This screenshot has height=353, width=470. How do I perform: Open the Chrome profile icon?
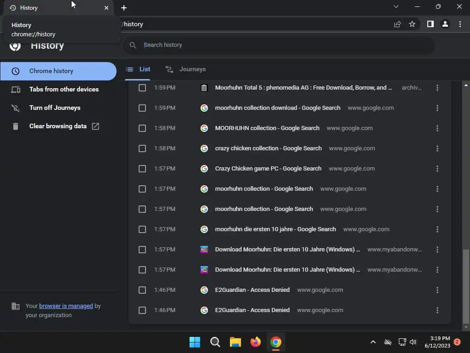point(445,24)
